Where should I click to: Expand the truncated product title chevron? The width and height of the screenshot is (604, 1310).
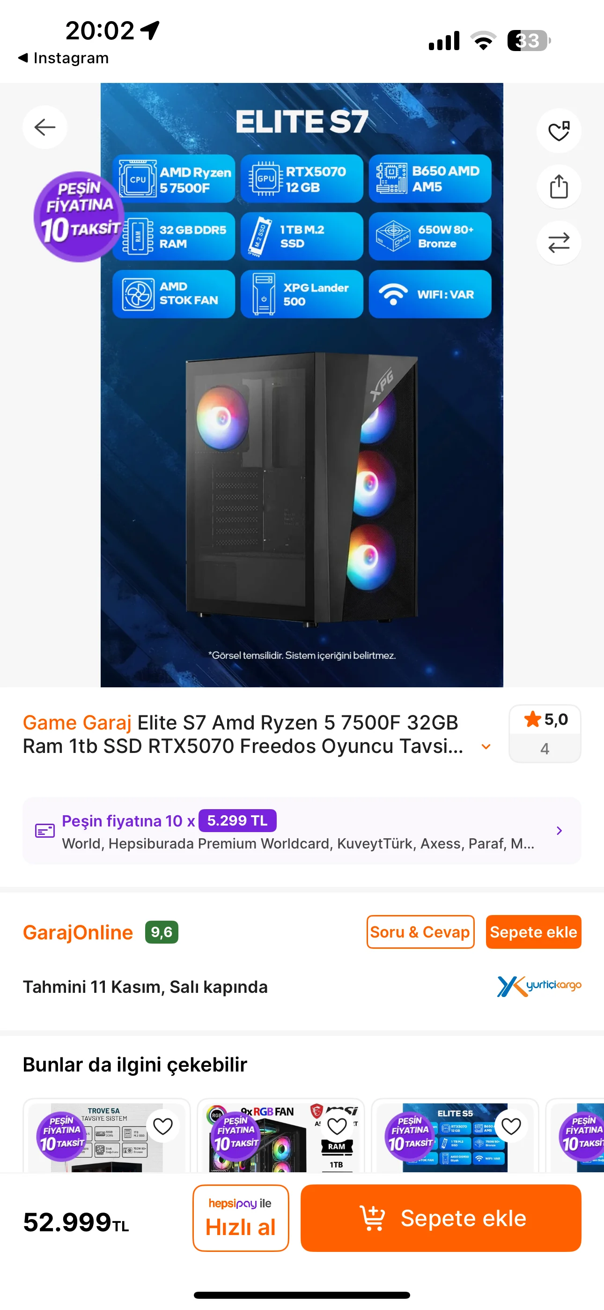coord(486,746)
